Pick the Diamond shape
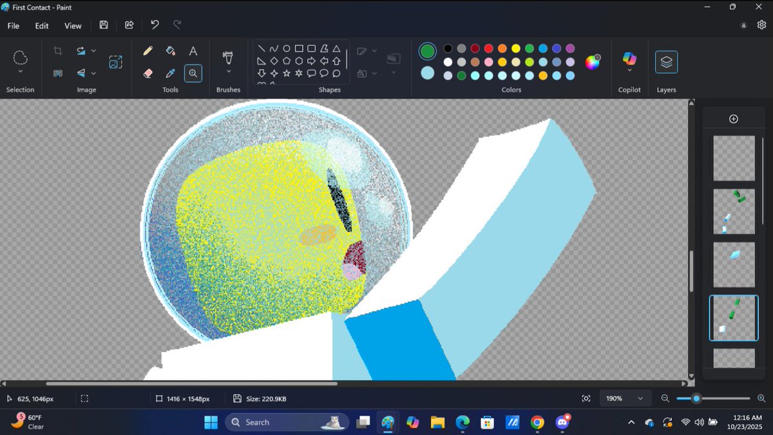This screenshot has height=435, width=773. 274,61
